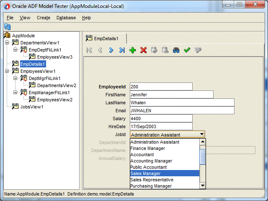Collapse the DeptMgrFkLink1 tree node
Viewport: 268px width, 201px height.
pyautogui.click(x=15, y=78)
